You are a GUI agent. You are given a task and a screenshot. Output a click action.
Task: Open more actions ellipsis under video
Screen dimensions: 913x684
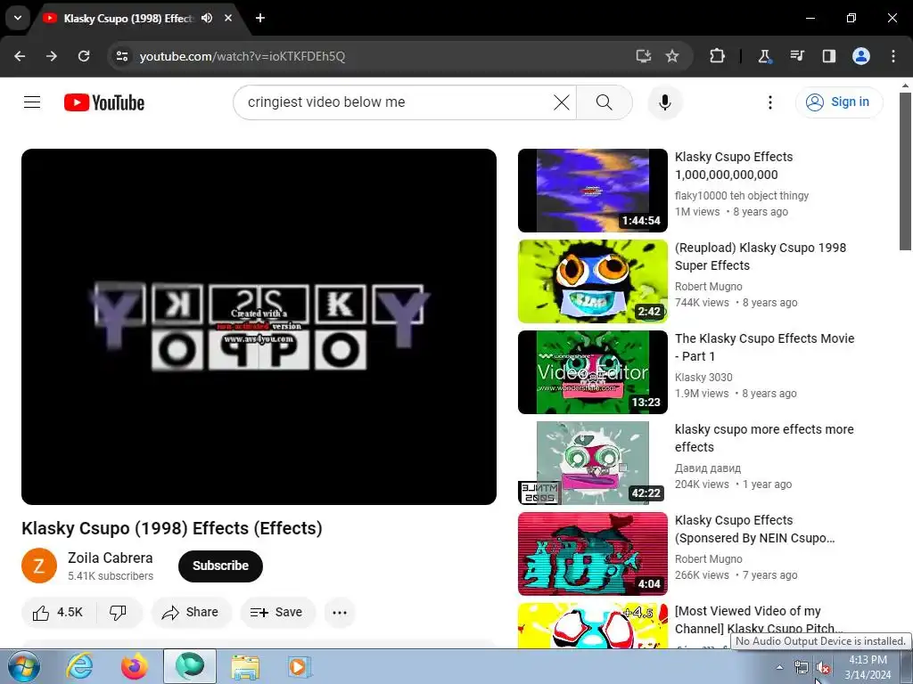pos(340,613)
